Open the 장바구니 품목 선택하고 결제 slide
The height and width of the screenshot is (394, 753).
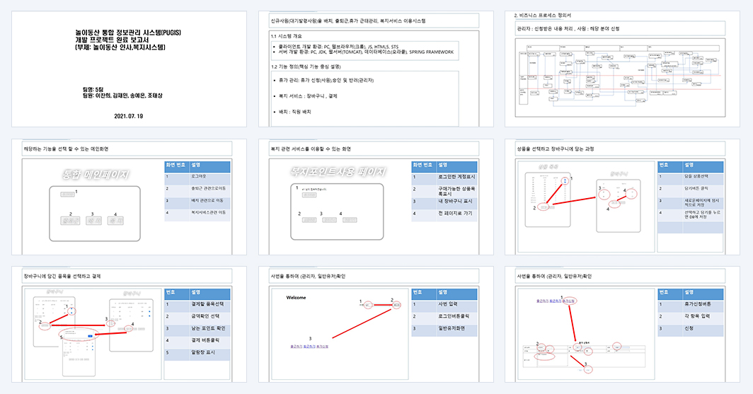pyautogui.click(x=130, y=325)
